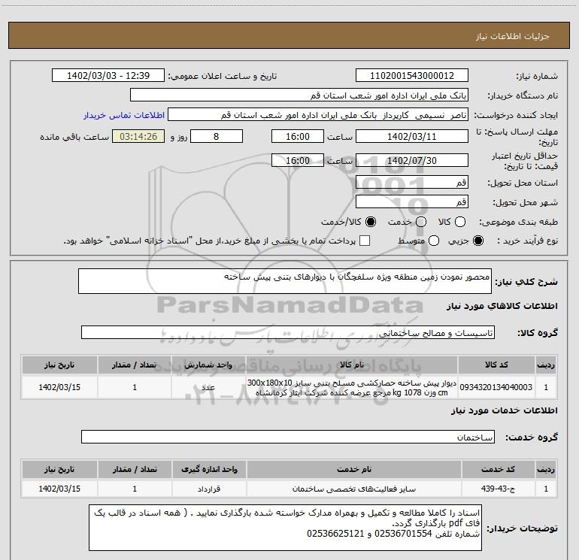Click the response deadline time 16:00 field
Image resolution: width=579 pixels, height=560 pixels.
coord(298,137)
